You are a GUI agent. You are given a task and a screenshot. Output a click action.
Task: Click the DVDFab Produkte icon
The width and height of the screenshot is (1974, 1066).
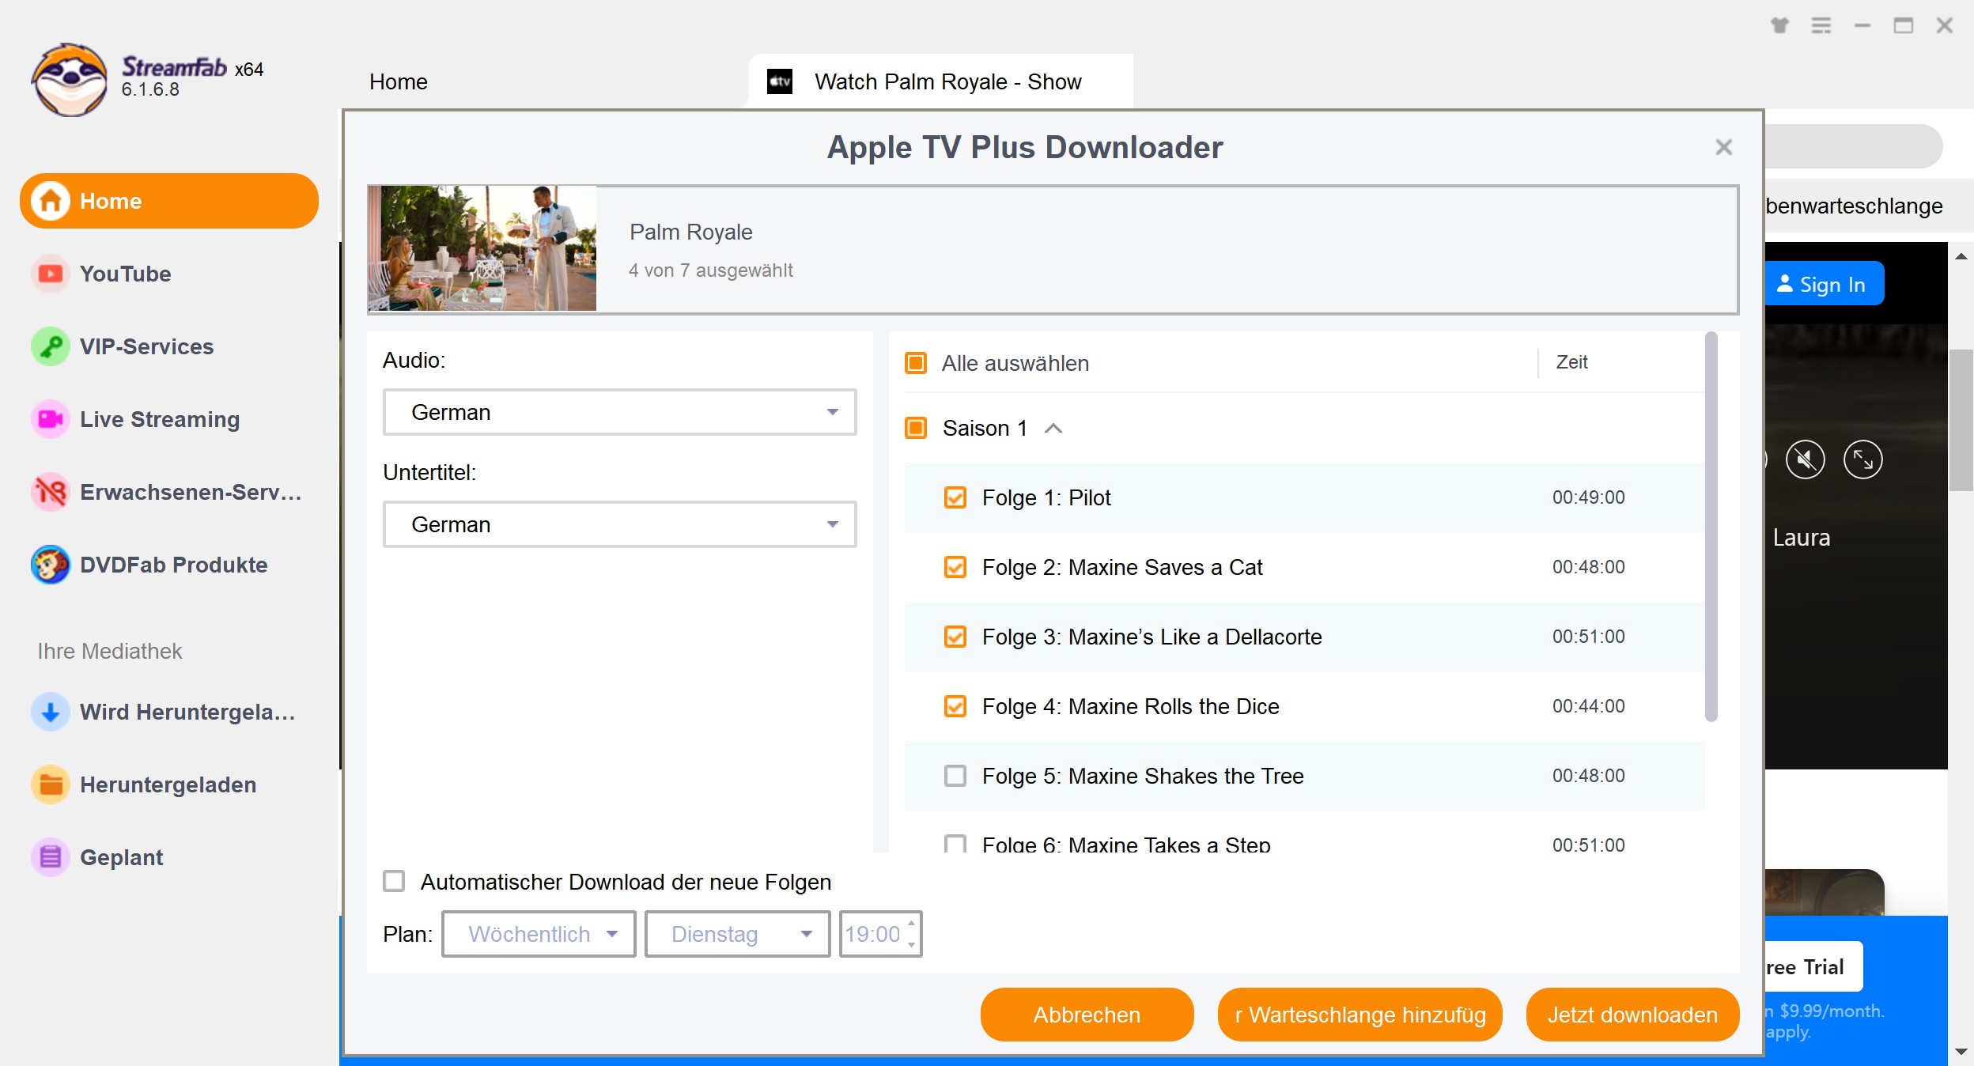click(x=51, y=565)
